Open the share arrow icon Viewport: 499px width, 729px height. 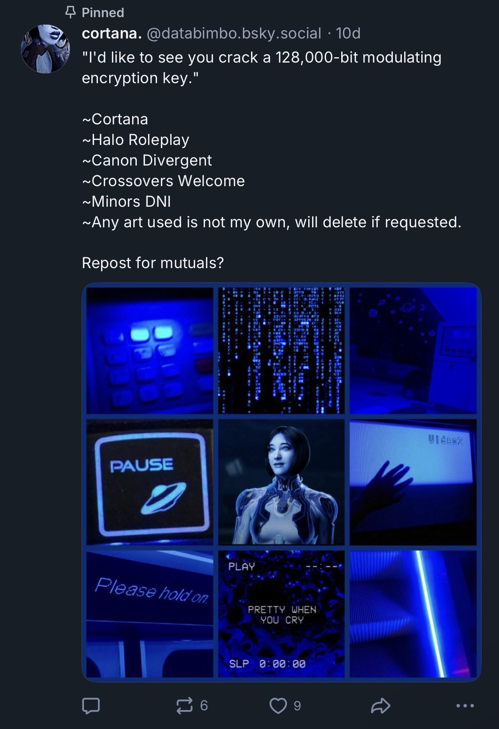coord(380,706)
